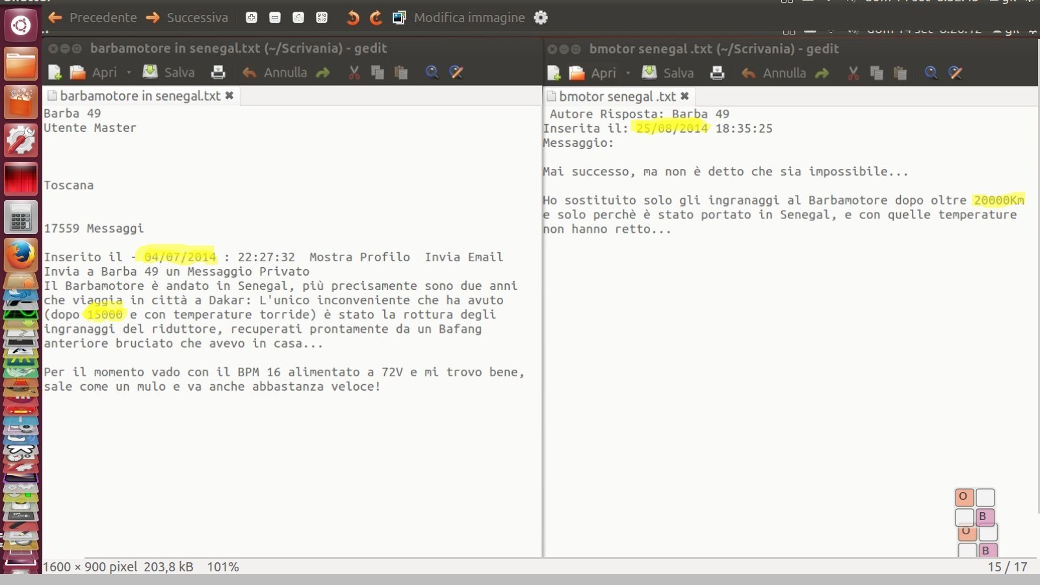Copy icon in barbamotore gedit toolbar

click(x=378, y=72)
